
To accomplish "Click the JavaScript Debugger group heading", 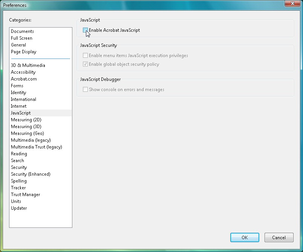I will coord(100,79).
